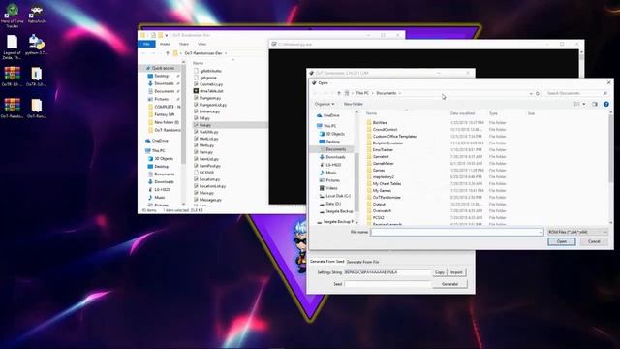Click Copy button next to Settings String
The width and height of the screenshot is (620, 349).
click(439, 272)
